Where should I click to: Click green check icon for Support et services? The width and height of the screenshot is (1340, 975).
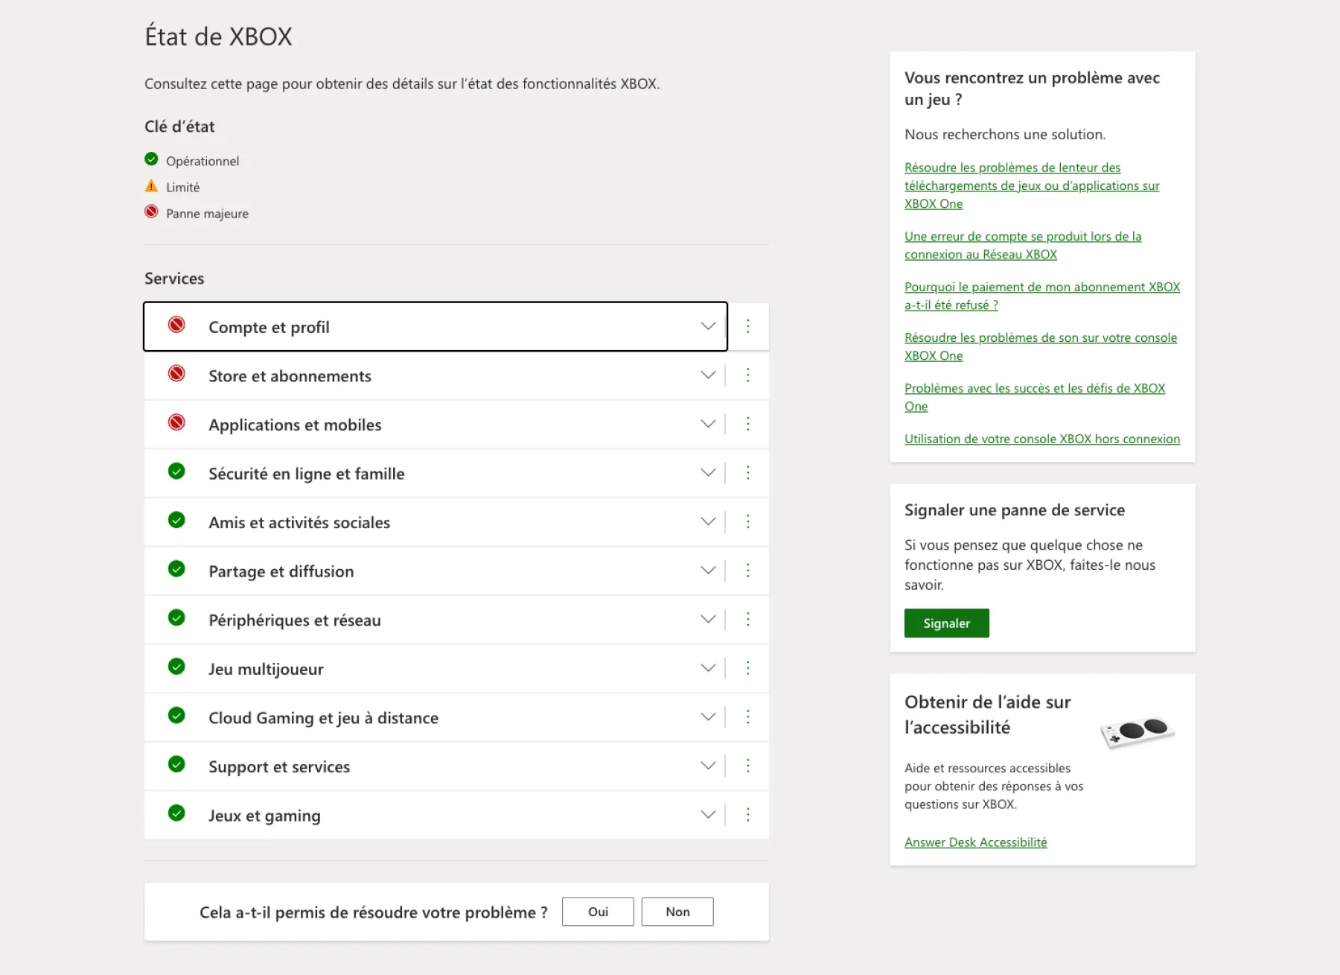pyautogui.click(x=176, y=764)
